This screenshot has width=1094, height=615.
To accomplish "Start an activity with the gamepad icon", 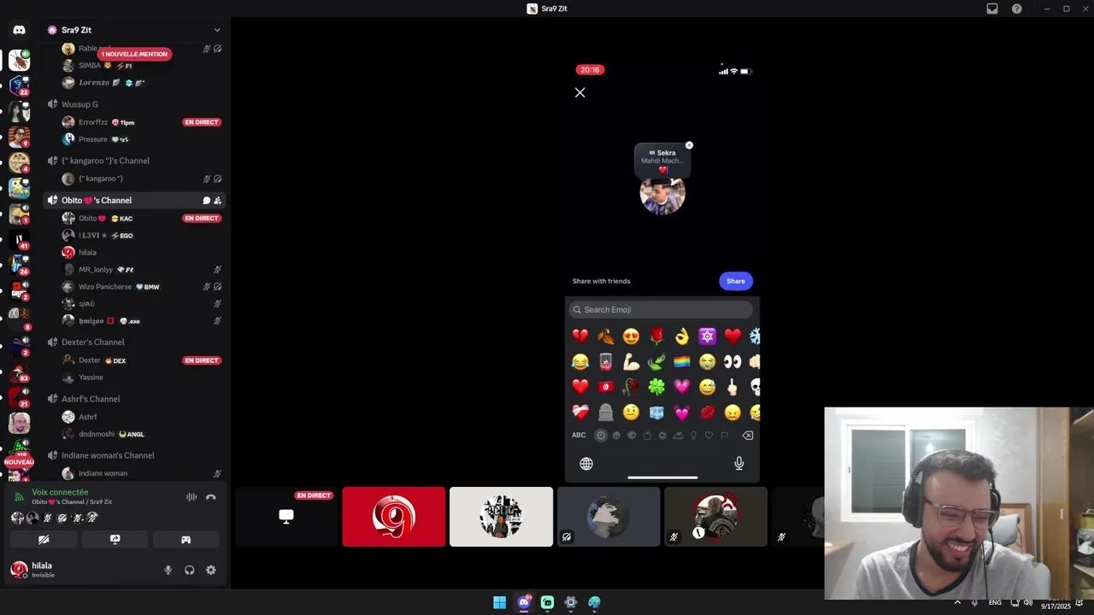I will (185, 539).
